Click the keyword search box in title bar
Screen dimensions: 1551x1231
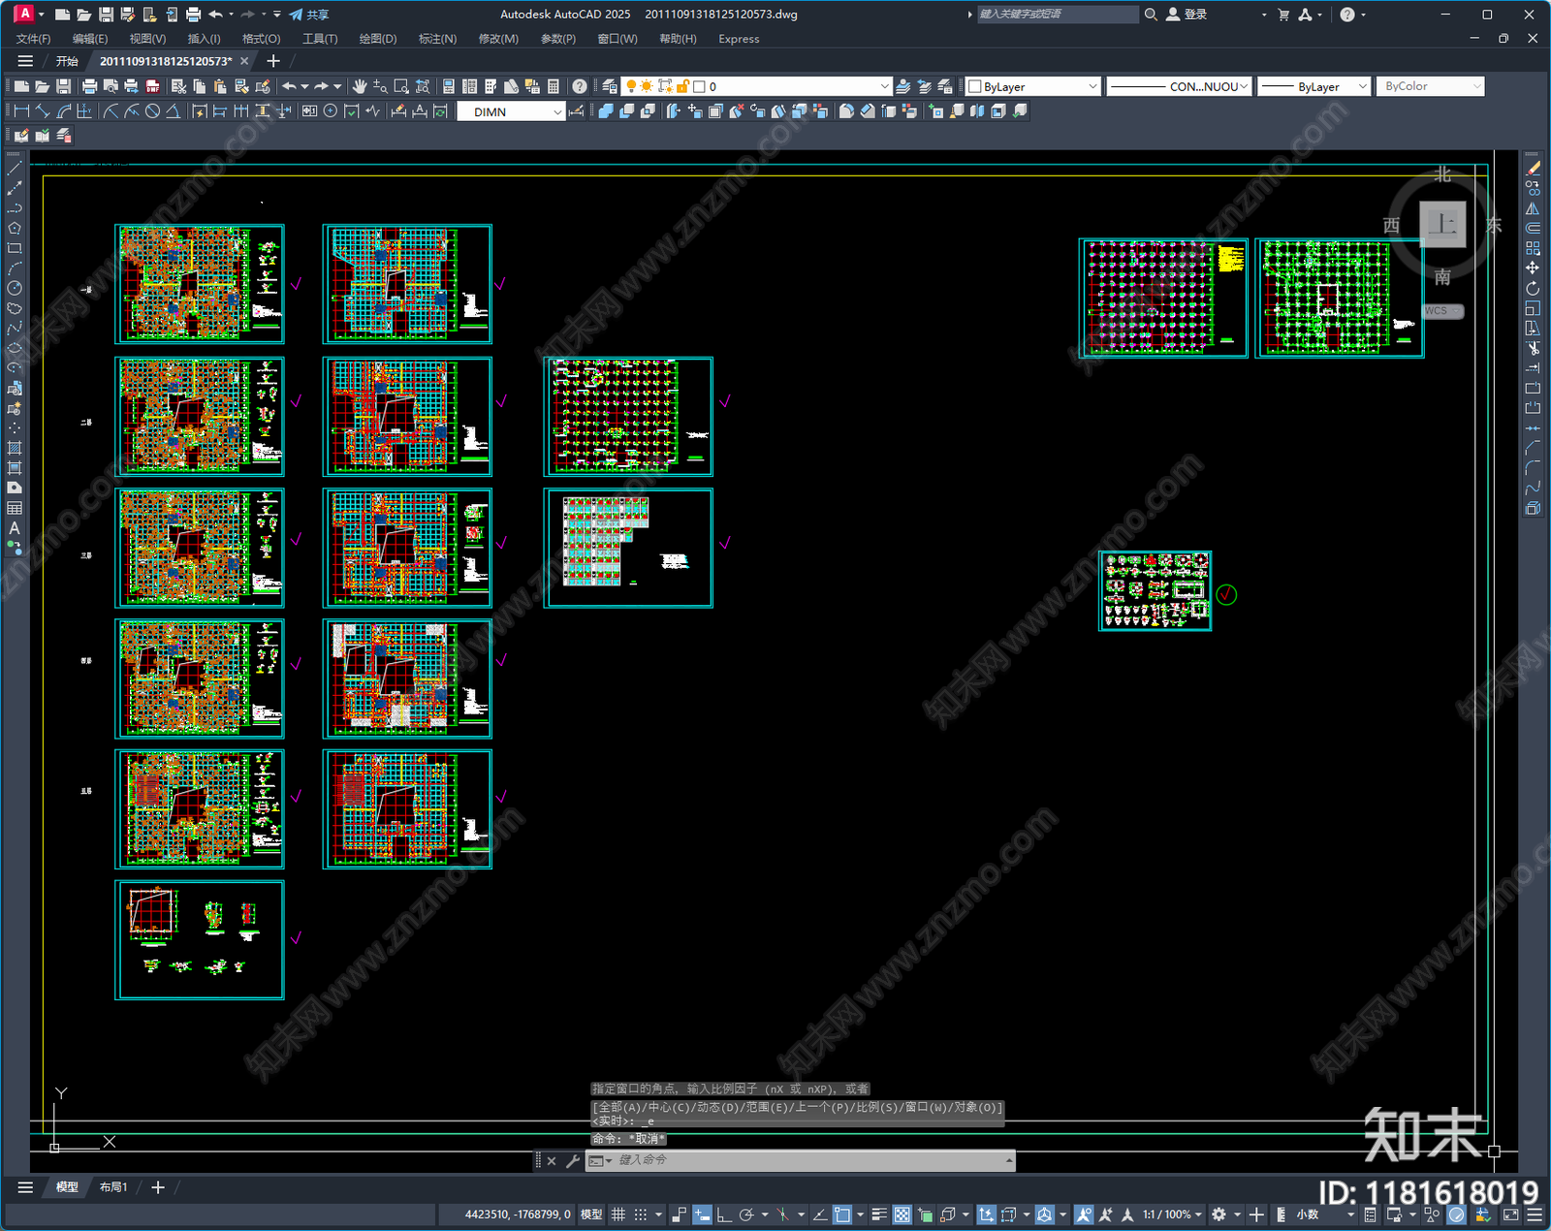1057,15
